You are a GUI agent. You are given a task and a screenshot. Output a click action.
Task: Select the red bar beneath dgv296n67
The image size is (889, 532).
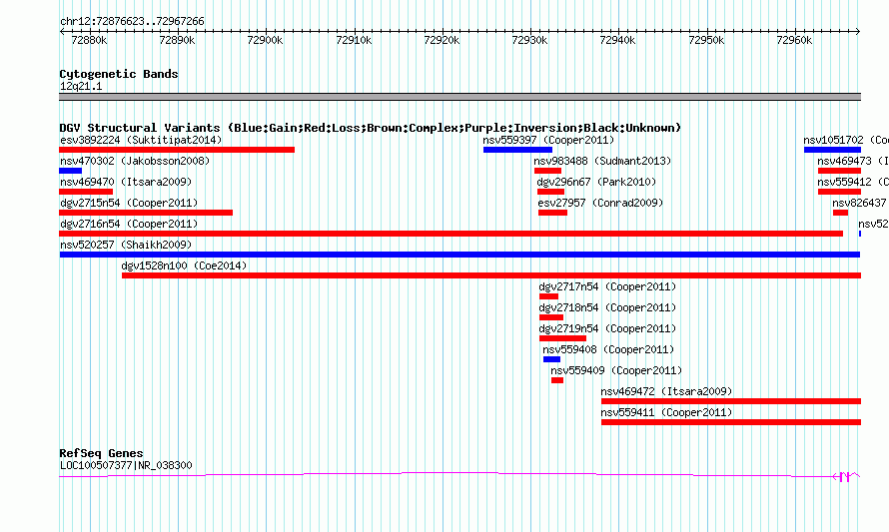[x=550, y=192]
